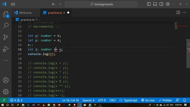Show additional activity bar views ellipsis
This screenshot has height=107, width=190.
6,60
